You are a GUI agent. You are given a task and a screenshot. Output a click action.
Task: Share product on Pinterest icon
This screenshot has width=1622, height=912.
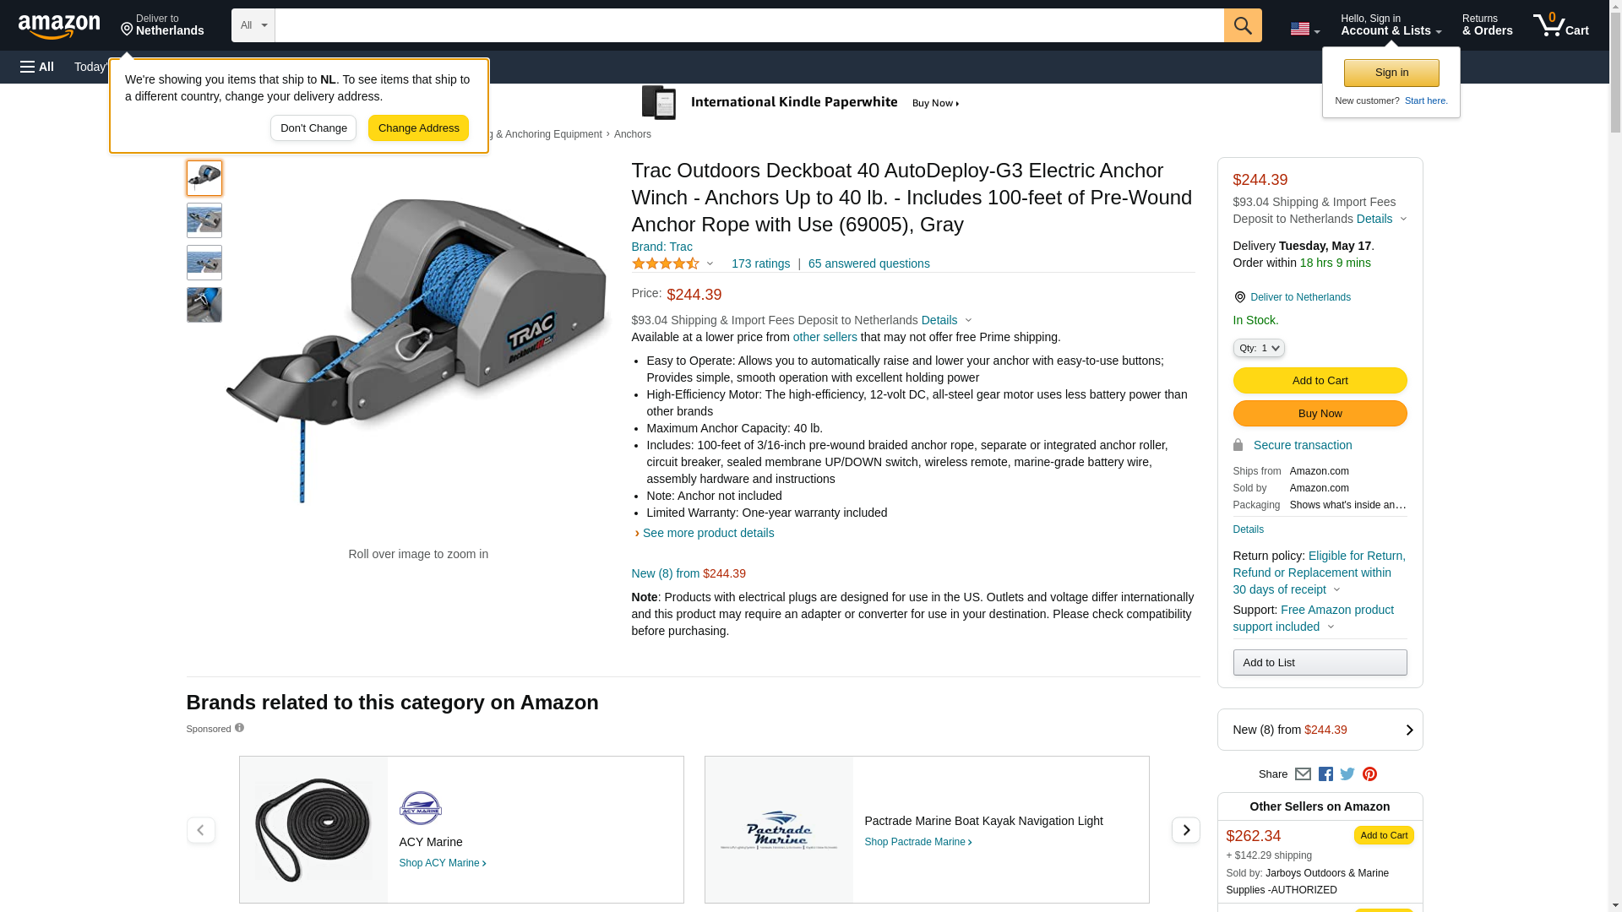[1369, 774]
